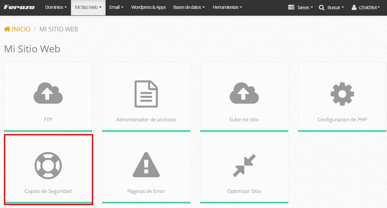This screenshot has width=387, height=208.
Task: Expand the Mi Sitio Web menu
Action: click(88, 8)
